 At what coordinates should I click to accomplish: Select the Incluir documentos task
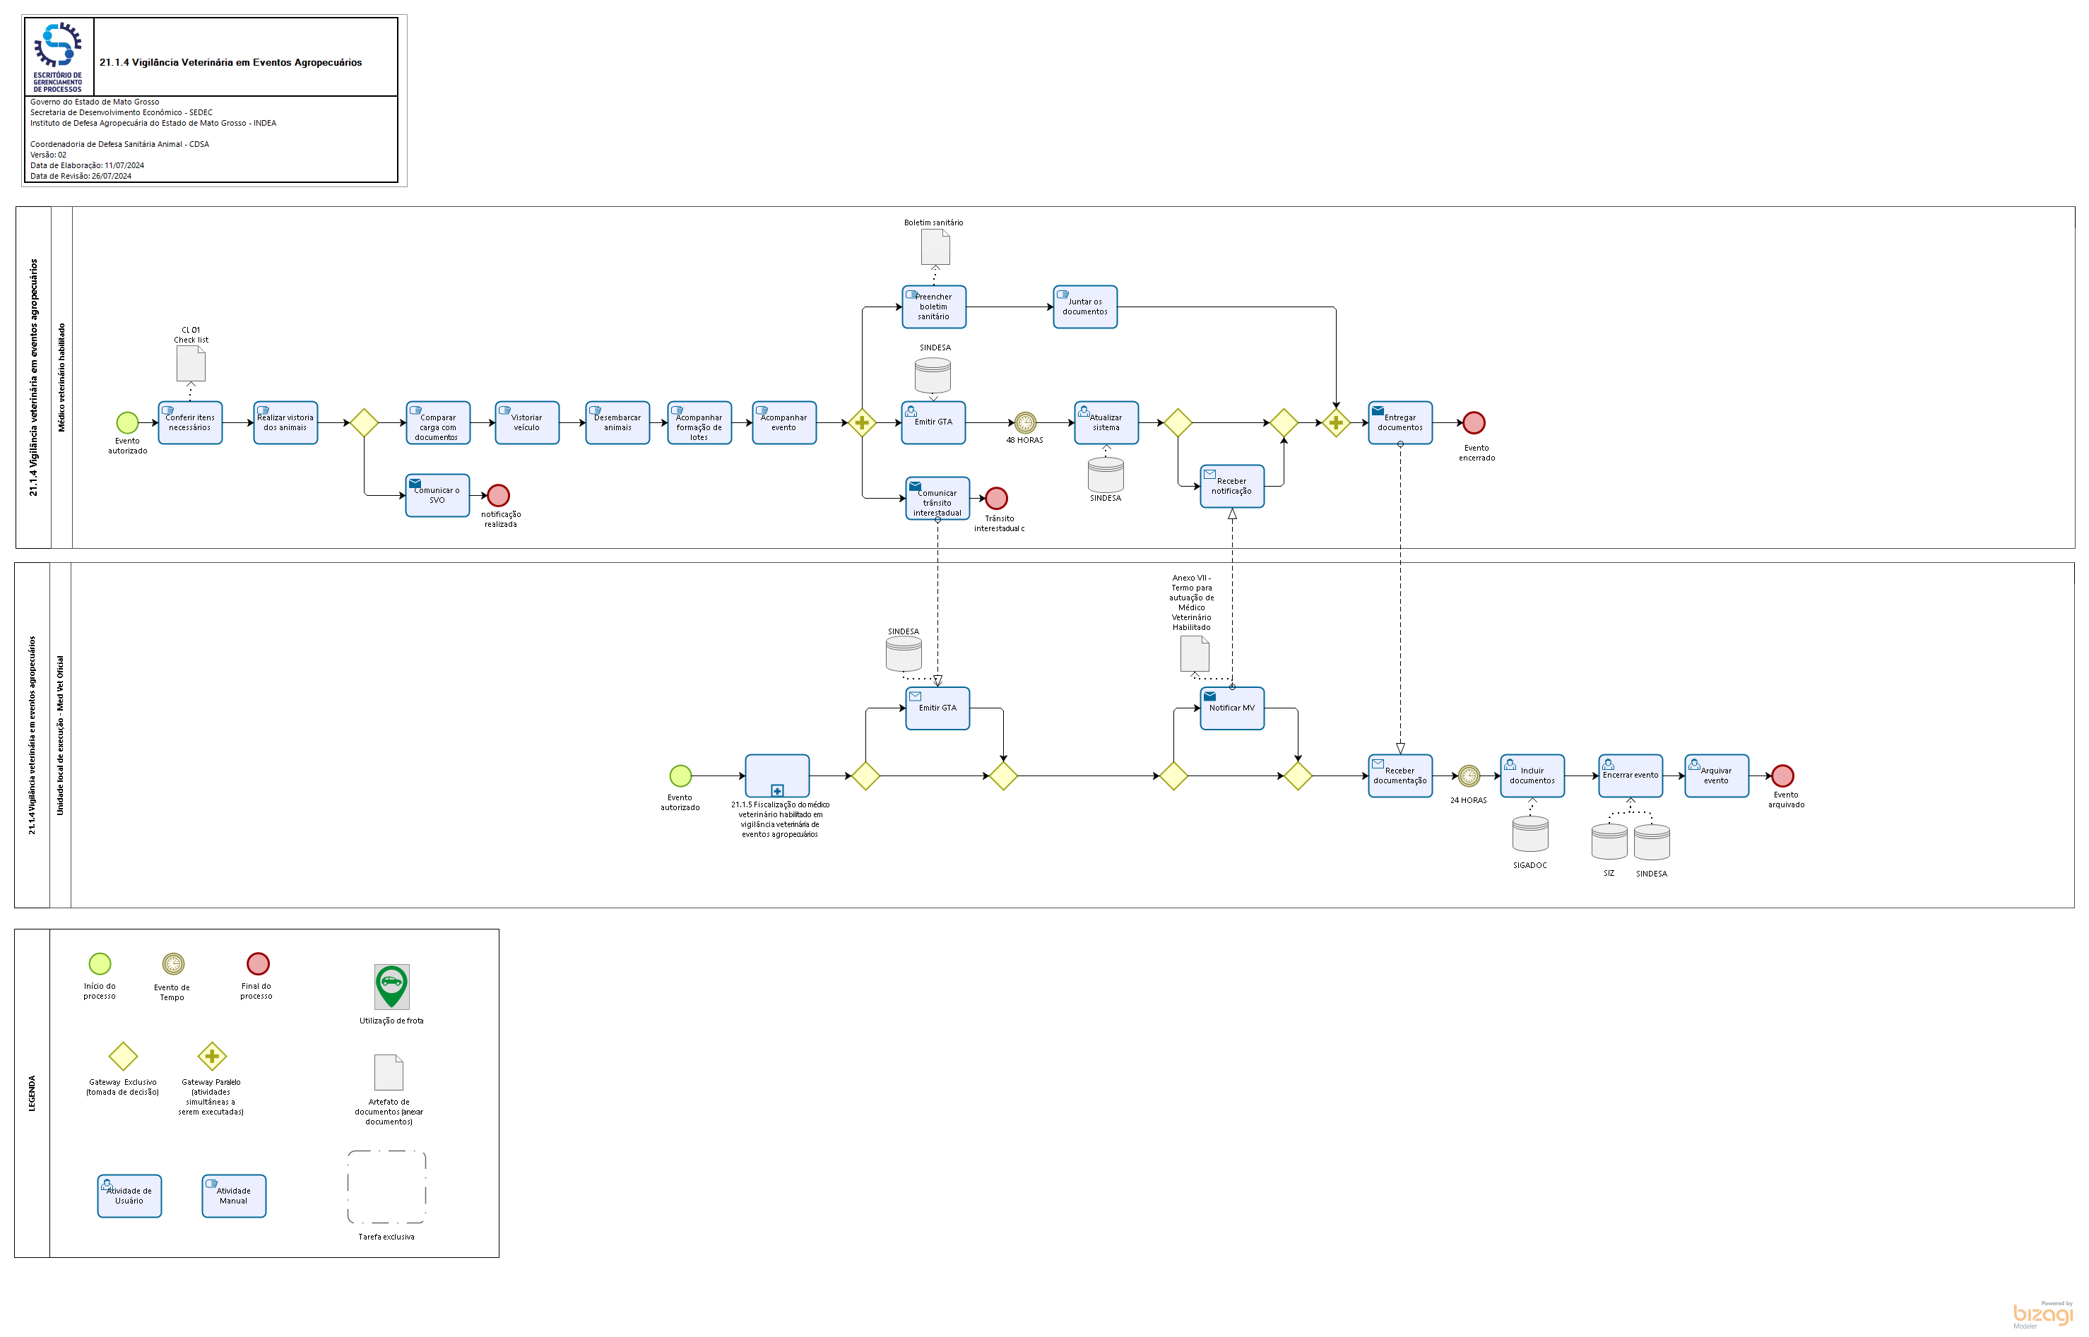click(1532, 776)
